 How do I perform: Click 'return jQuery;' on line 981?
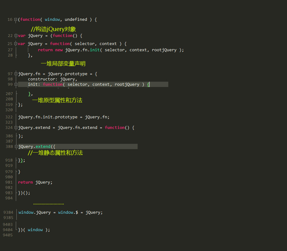(35, 182)
